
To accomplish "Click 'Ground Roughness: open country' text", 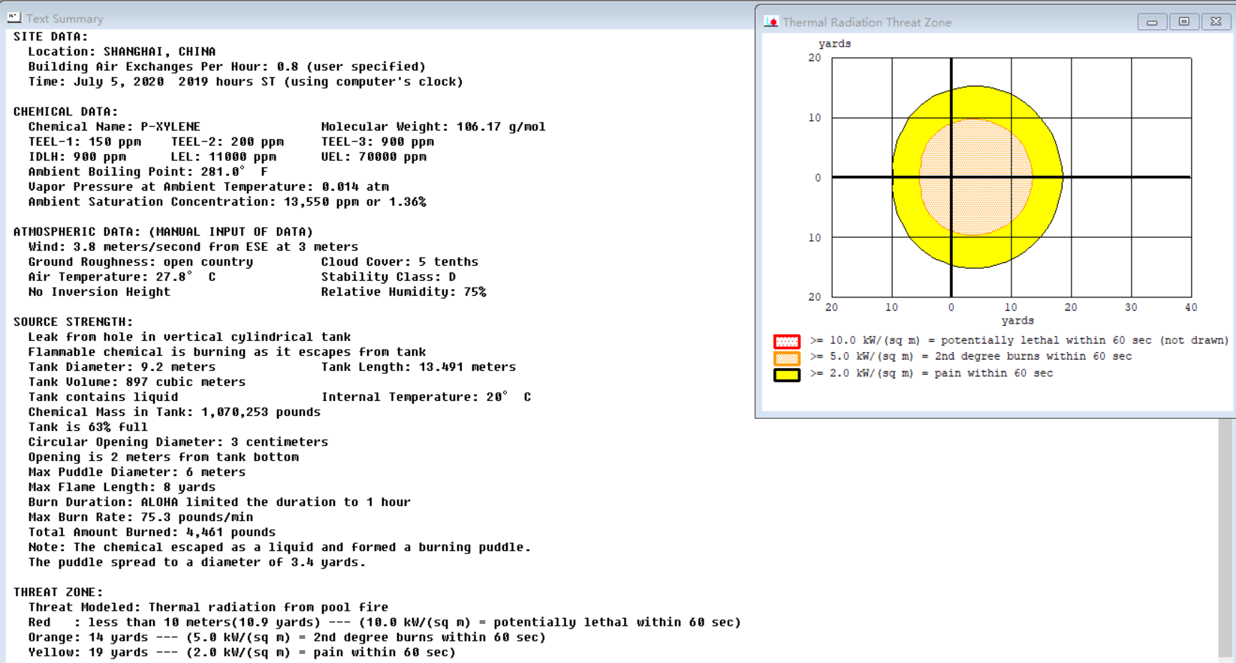I will pyautogui.click(x=140, y=262).
